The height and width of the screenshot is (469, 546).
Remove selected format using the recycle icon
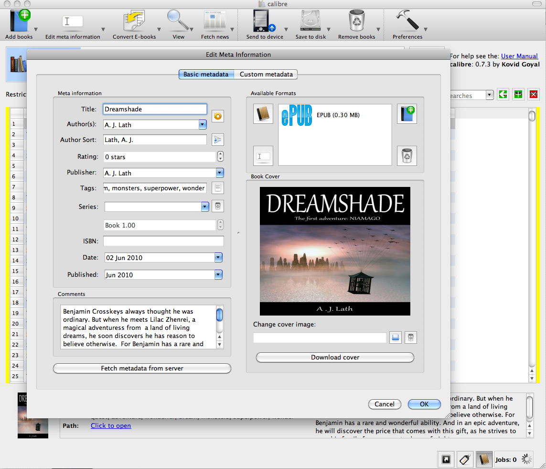(x=407, y=155)
